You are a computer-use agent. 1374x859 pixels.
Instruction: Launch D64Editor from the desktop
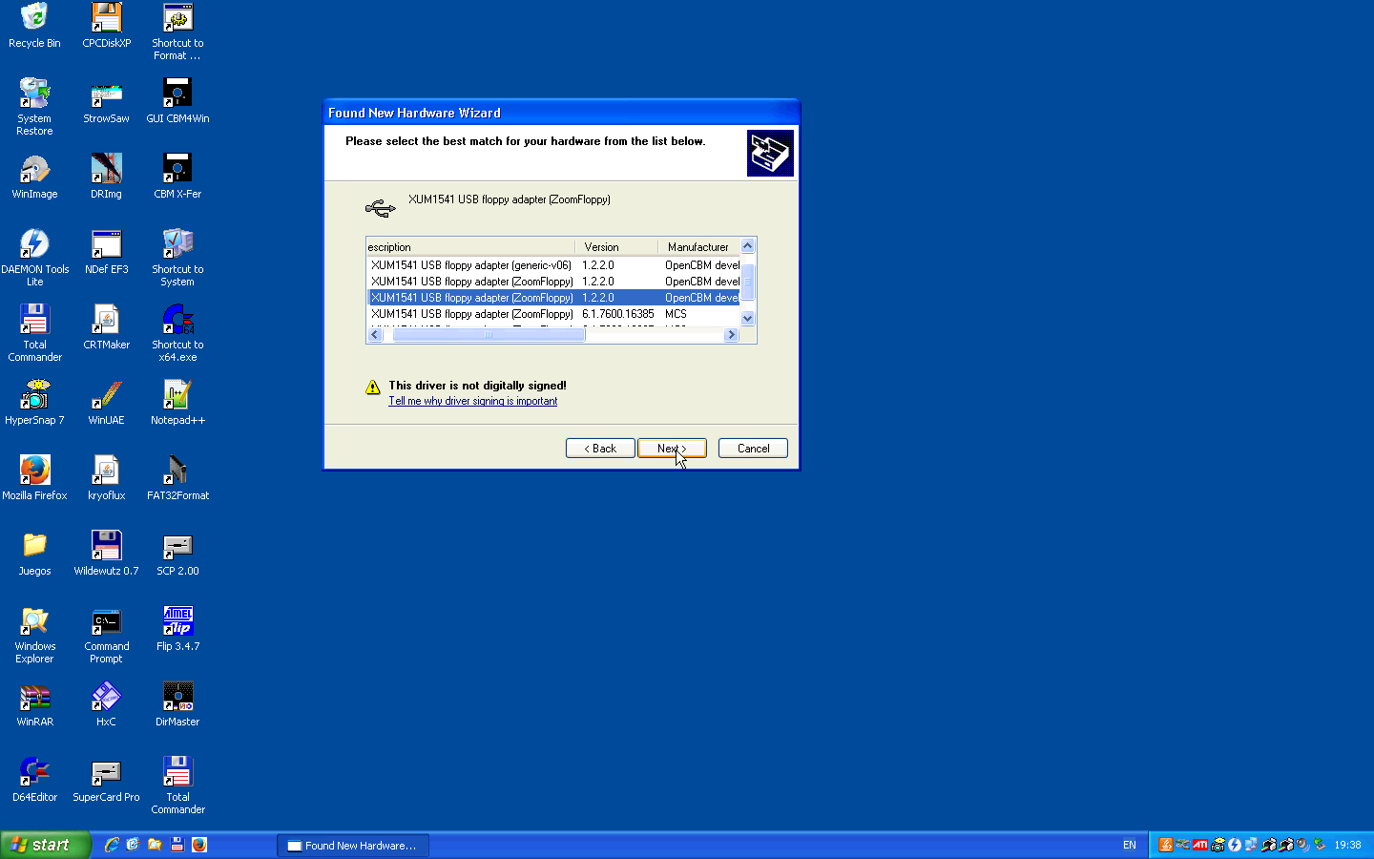(34, 780)
